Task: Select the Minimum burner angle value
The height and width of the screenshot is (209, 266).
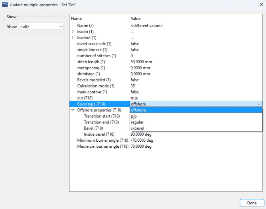Action: [142, 140]
